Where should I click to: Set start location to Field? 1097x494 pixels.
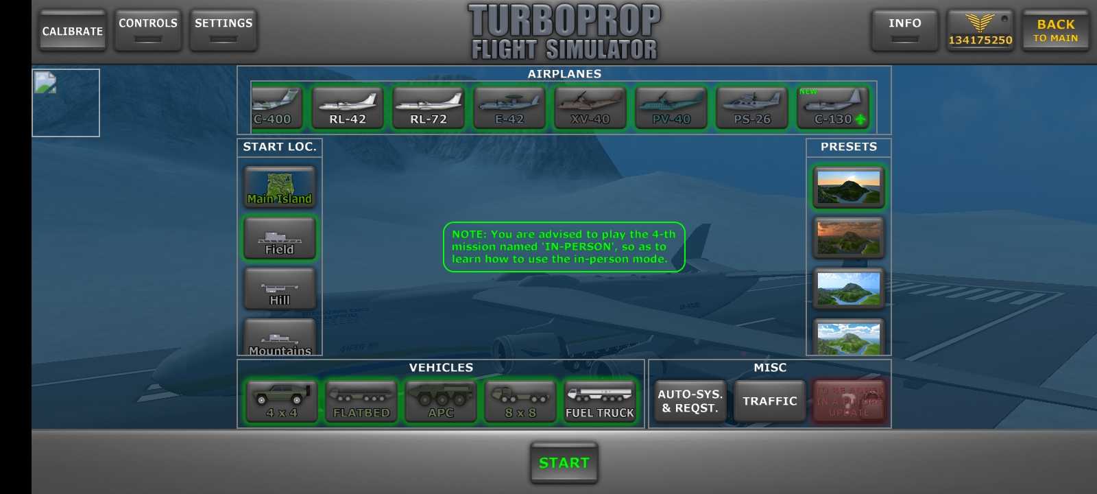pyautogui.click(x=280, y=238)
